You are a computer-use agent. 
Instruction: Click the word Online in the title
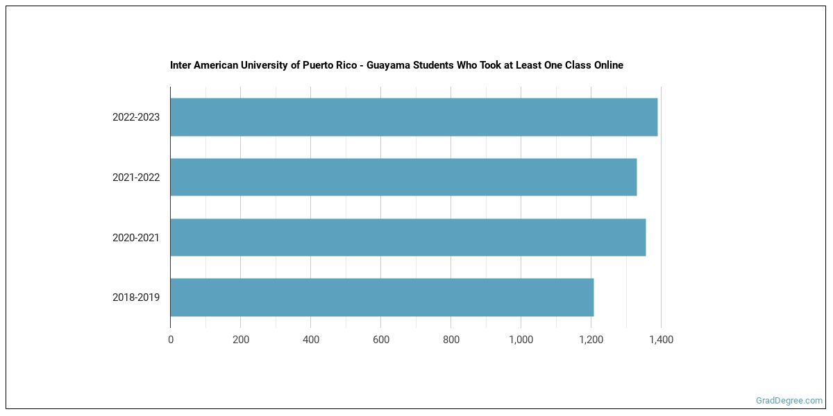pos(607,65)
